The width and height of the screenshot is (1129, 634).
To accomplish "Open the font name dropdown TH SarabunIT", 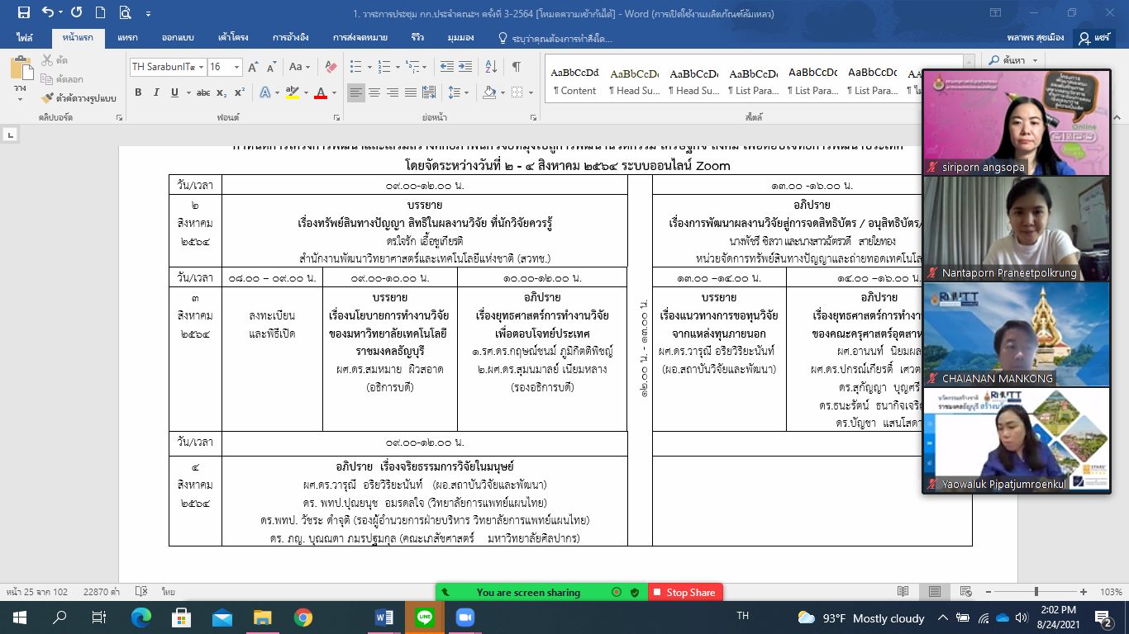I will tap(200, 67).
